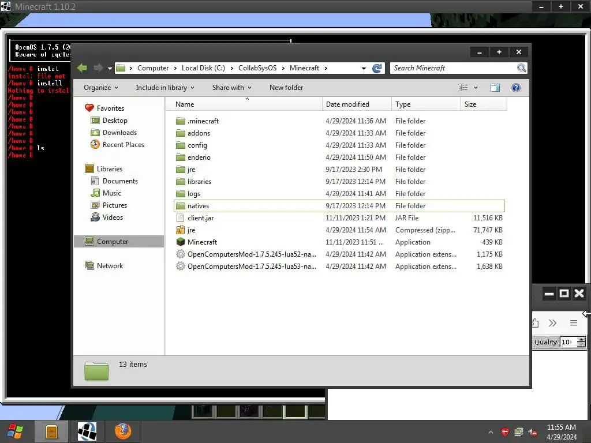Open Downloads in the navigation pane

pyautogui.click(x=114, y=133)
